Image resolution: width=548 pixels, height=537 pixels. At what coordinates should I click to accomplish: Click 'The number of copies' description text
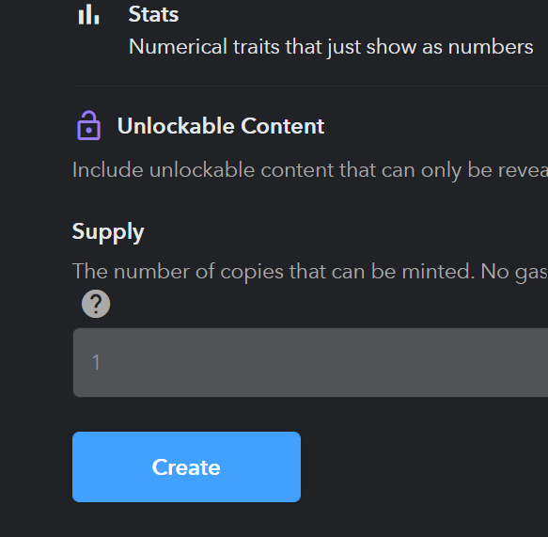click(x=310, y=272)
